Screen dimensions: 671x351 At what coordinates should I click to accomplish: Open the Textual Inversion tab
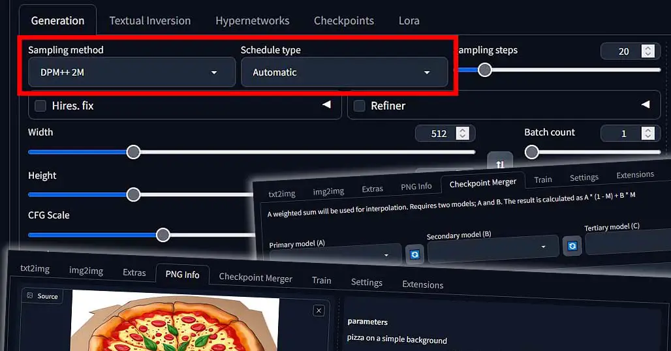[x=149, y=20]
